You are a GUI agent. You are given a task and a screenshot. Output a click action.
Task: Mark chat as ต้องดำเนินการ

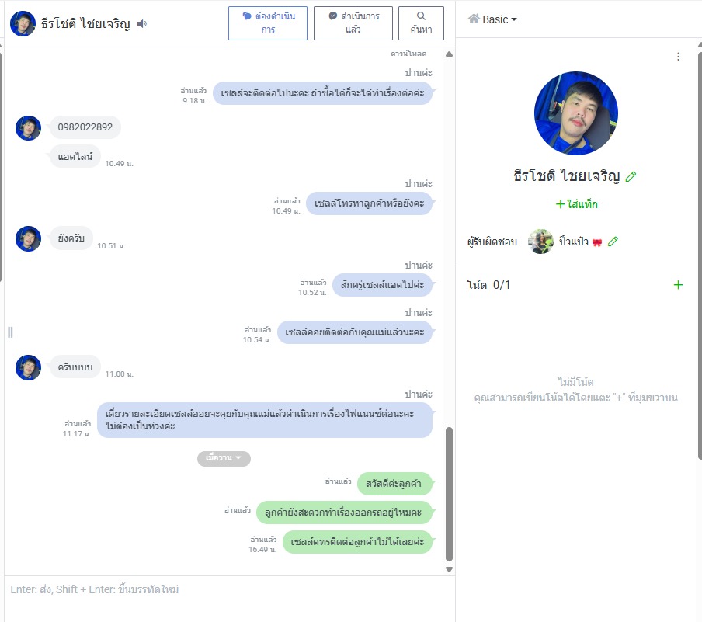(268, 23)
